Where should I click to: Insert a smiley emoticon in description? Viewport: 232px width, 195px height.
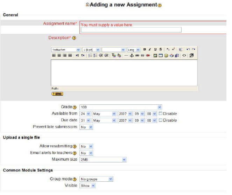point(166,55)
